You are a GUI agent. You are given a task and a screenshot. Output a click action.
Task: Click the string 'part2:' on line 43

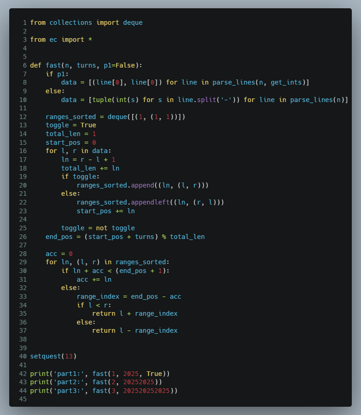(x=69, y=382)
